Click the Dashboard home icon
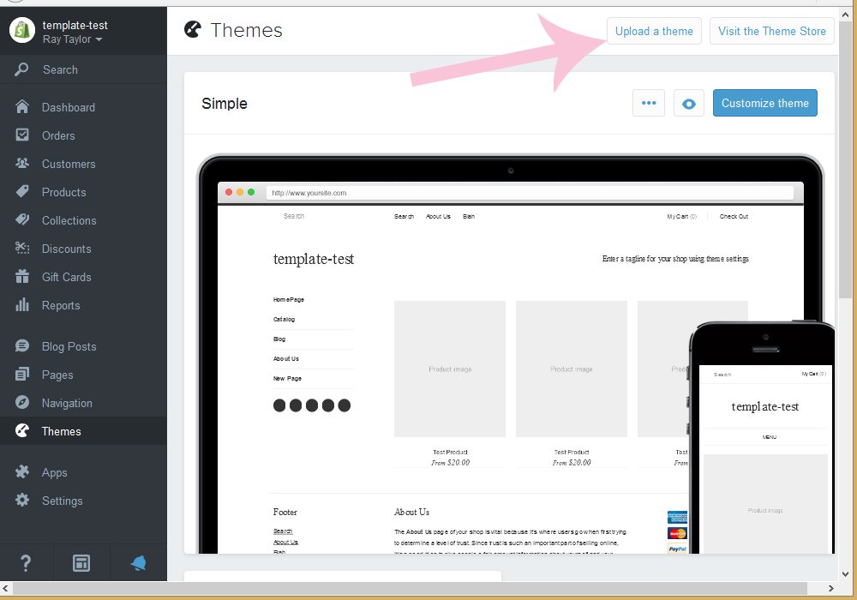The height and width of the screenshot is (600, 857). coord(22,106)
